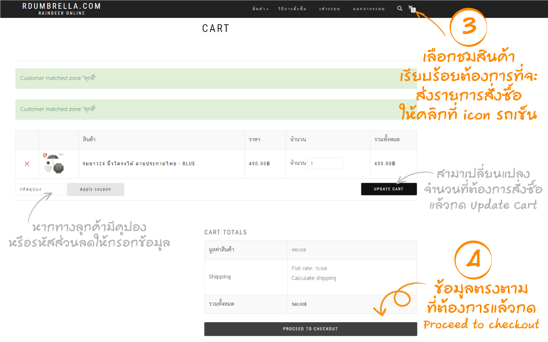Viewport: 548px width, 342px height.
Task: Open the shopping cart icon in header
Action: tap(411, 9)
